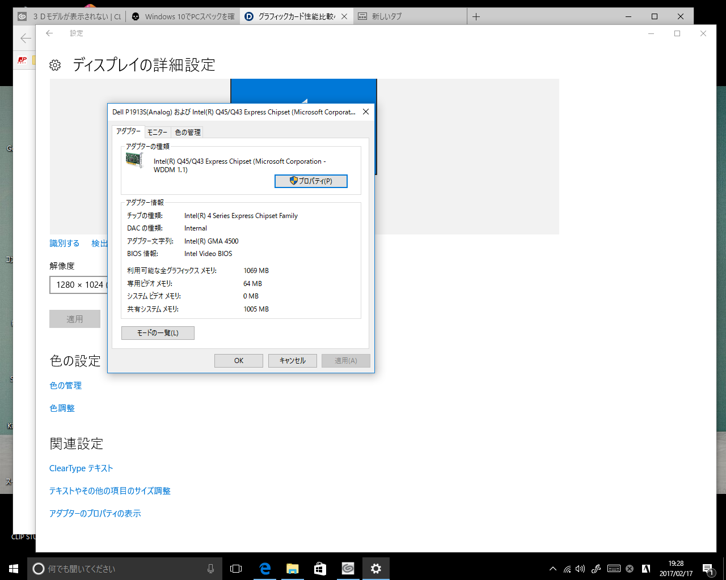
Task: Click the adapter string Intel(R) GMA 4500
Action: (x=212, y=241)
